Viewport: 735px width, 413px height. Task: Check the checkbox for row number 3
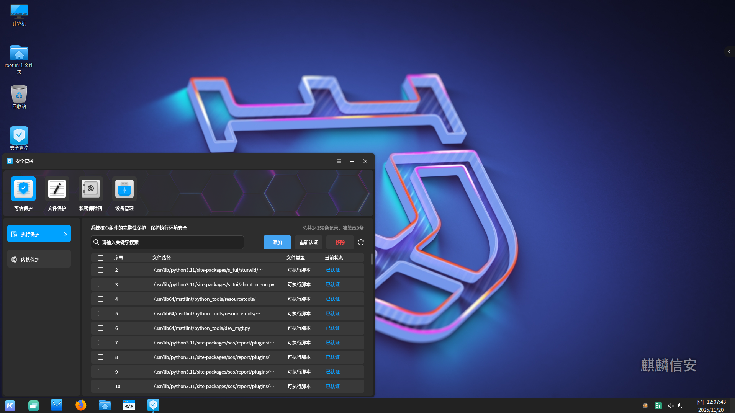pos(101,284)
